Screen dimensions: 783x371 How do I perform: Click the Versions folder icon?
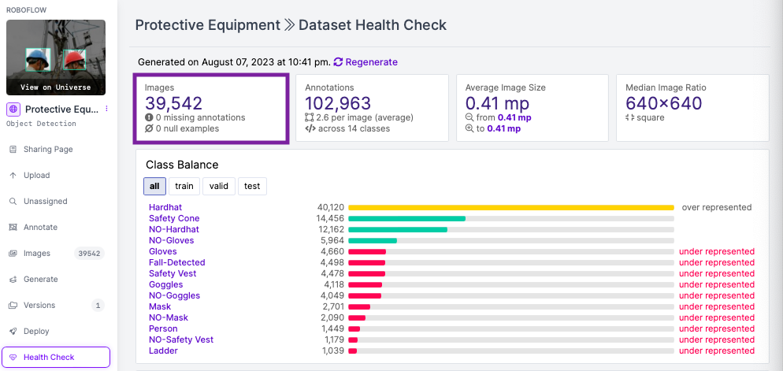coord(13,305)
